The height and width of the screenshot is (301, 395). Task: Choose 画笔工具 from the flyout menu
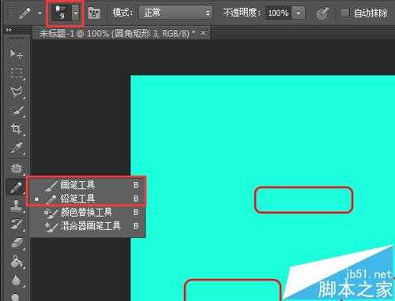click(88, 185)
